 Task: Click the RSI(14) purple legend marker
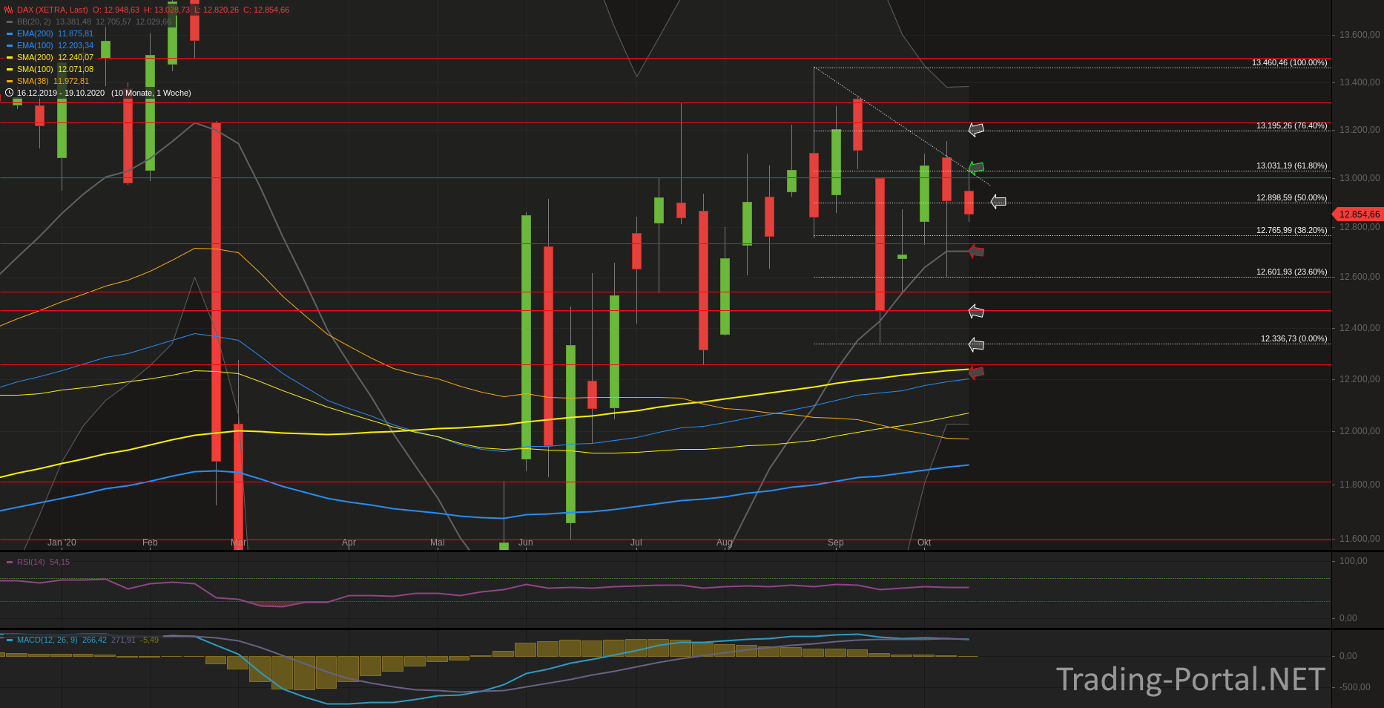click(10, 562)
